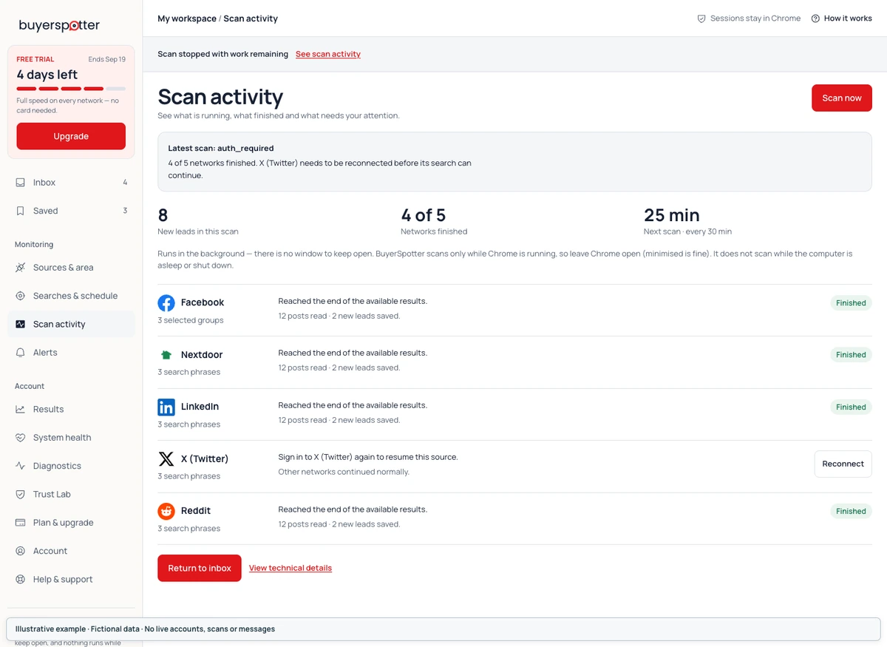The height and width of the screenshot is (647, 887).
Task: Open How it works help link
Action: pos(841,18)
